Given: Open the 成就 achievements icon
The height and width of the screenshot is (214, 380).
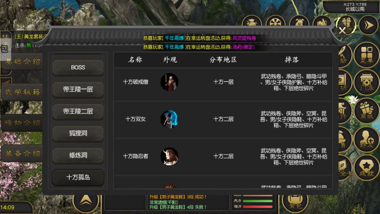Looking at the screenshot, I should pyautogui.click(x=366, y=168).
